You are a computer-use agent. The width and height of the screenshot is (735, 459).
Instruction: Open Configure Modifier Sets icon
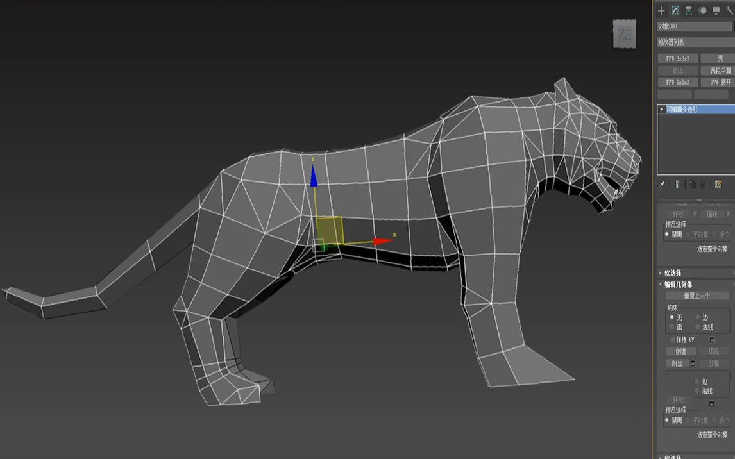pos(718,185)
